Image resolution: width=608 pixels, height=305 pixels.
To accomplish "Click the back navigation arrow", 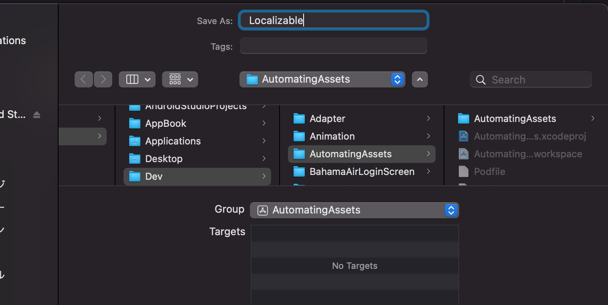I will click(x=83, y=79).
